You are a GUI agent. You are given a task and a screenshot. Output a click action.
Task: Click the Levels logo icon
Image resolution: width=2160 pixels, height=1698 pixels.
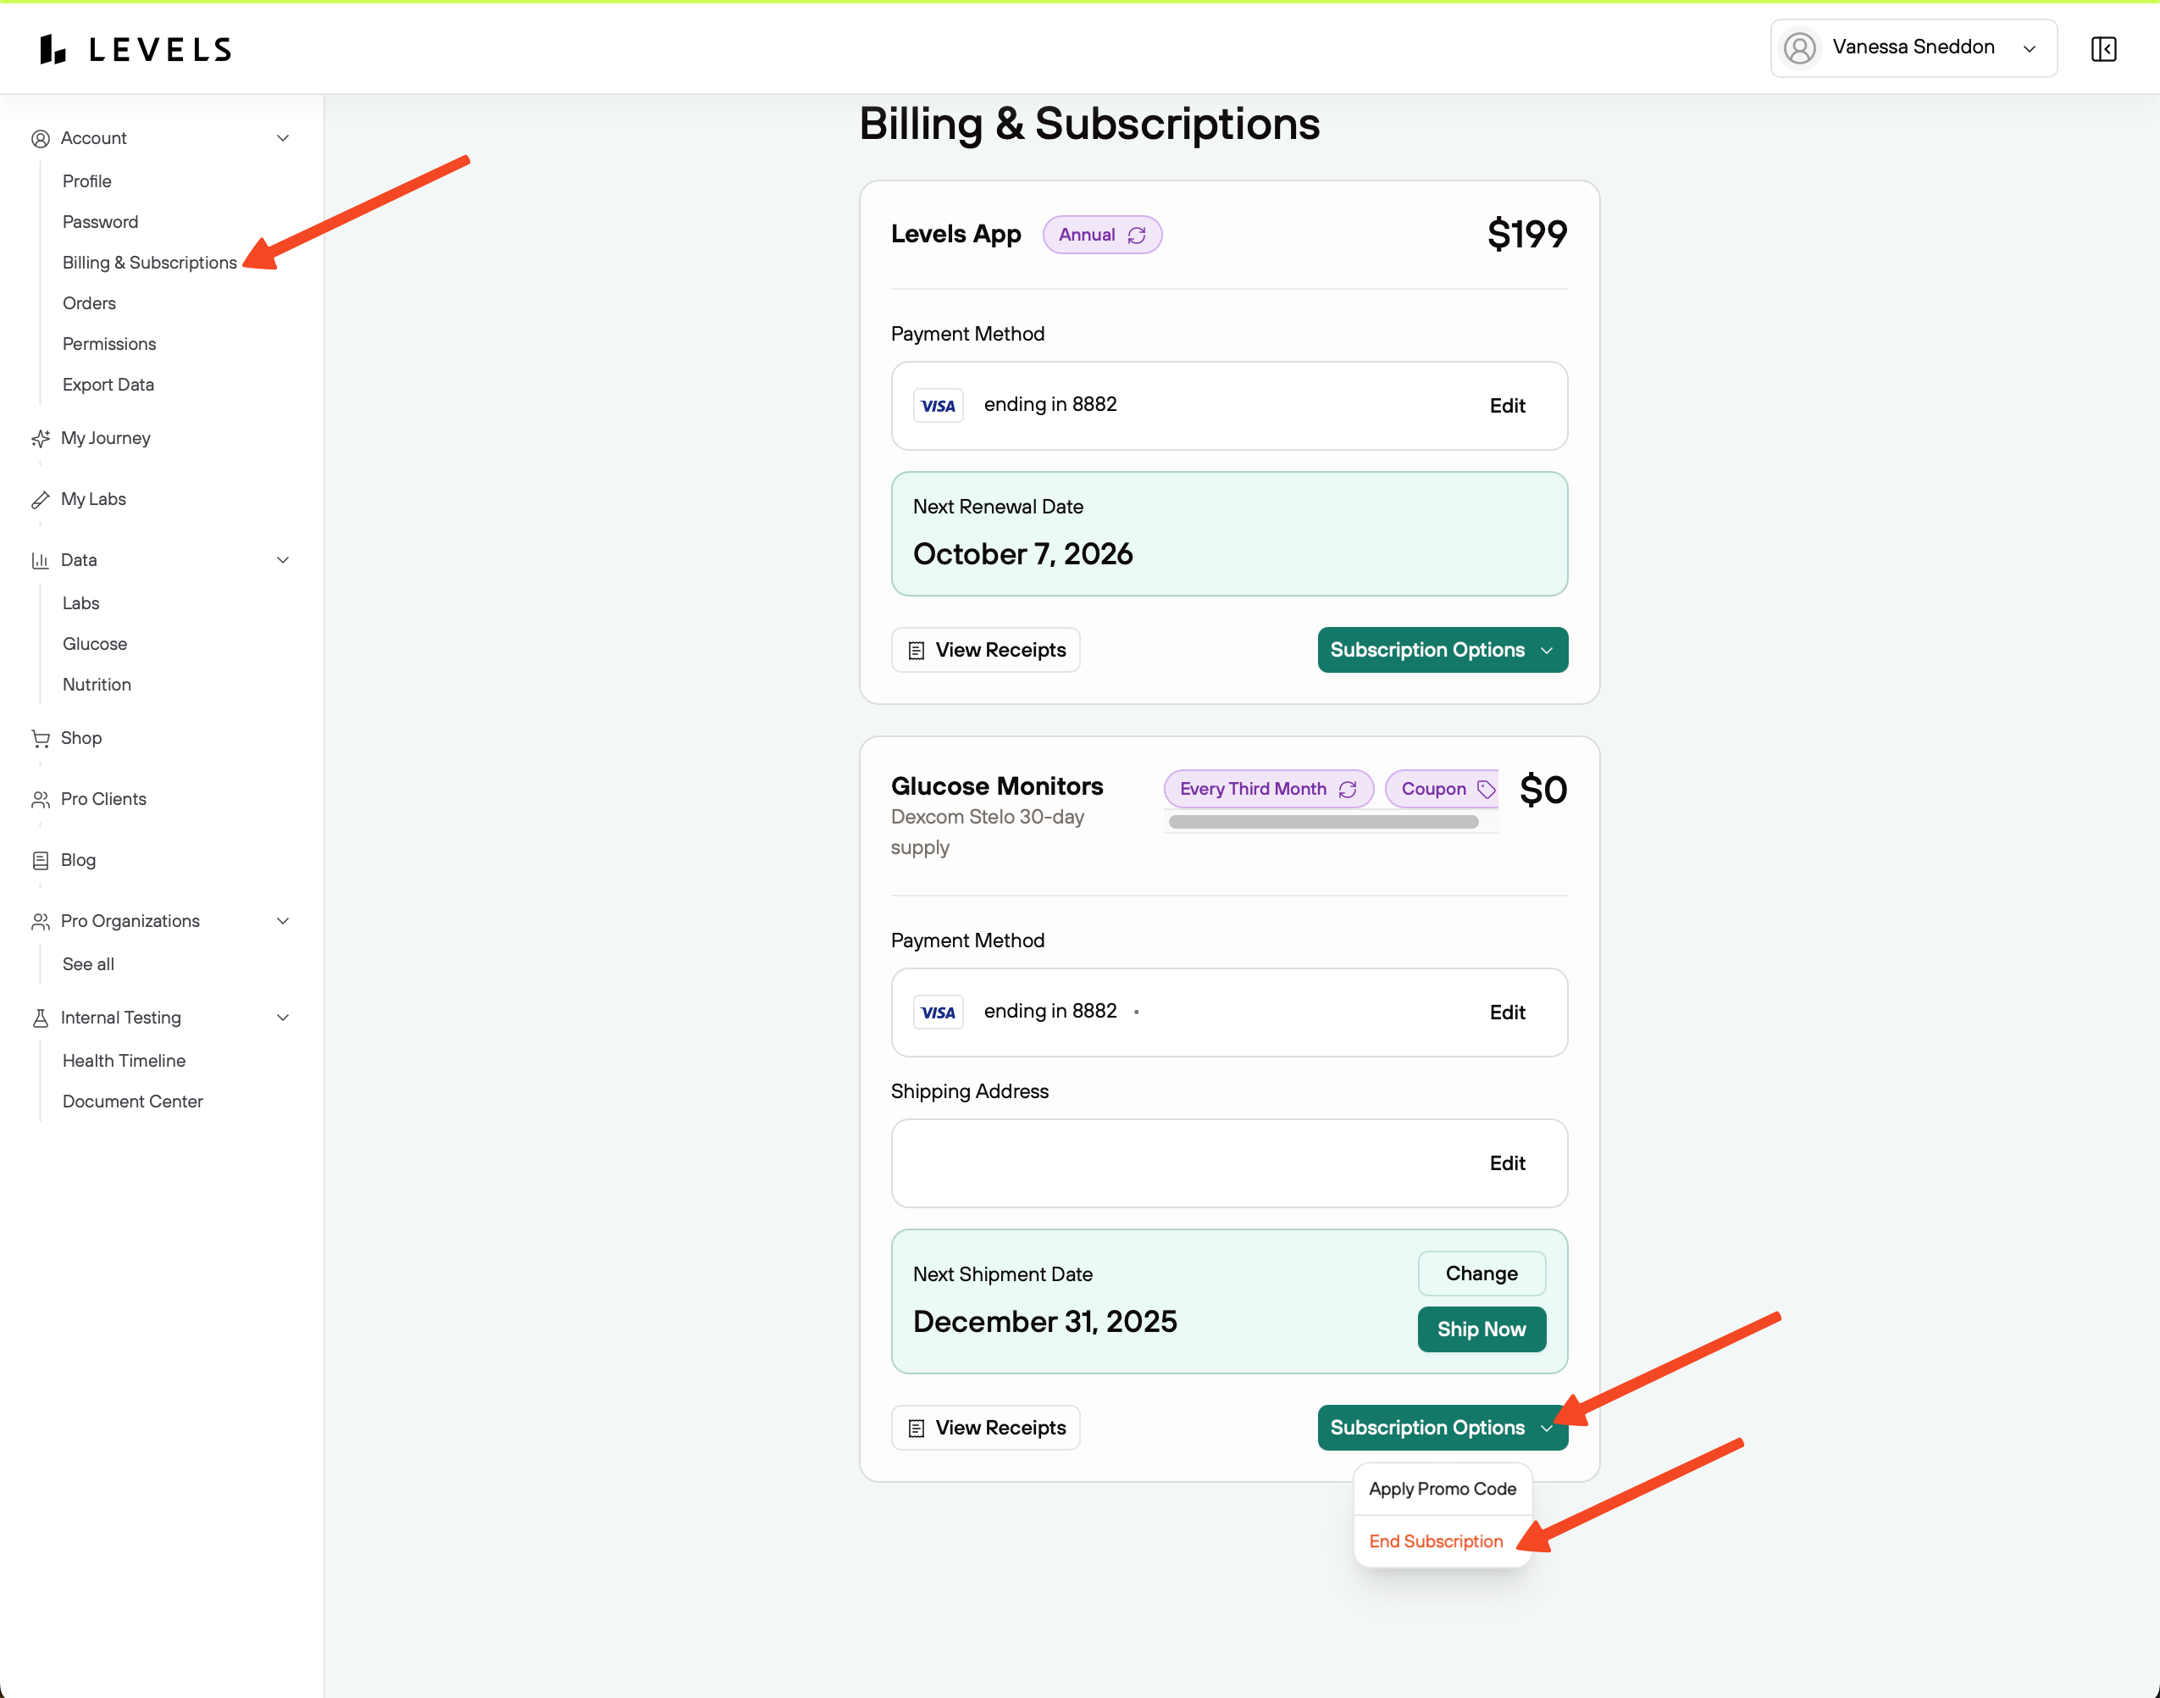point(53,48)
